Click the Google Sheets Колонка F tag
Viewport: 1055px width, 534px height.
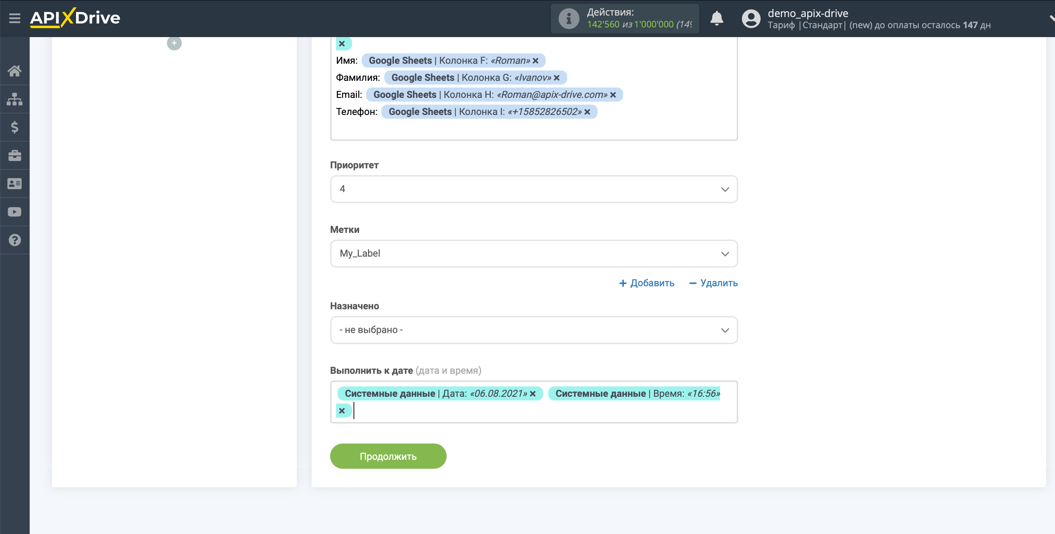453,60
